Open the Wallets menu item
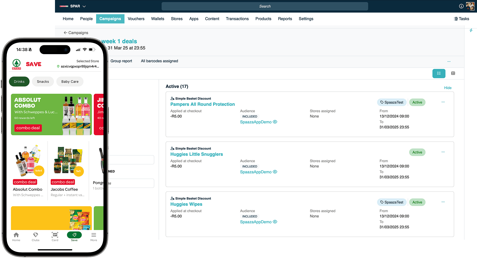 [x=158, y=19]
